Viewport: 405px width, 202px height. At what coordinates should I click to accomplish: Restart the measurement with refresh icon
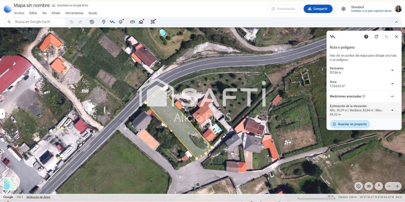tap(376, 37)
